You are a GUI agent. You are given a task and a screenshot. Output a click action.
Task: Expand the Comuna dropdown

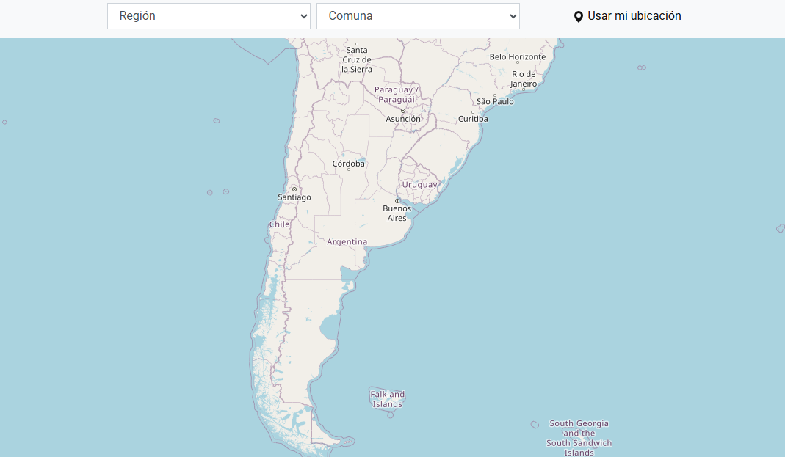tap(418, 16)
